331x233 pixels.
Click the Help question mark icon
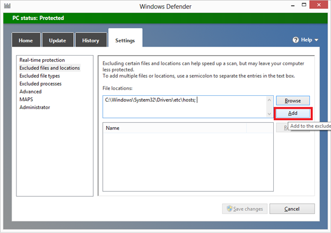point(296,40)
